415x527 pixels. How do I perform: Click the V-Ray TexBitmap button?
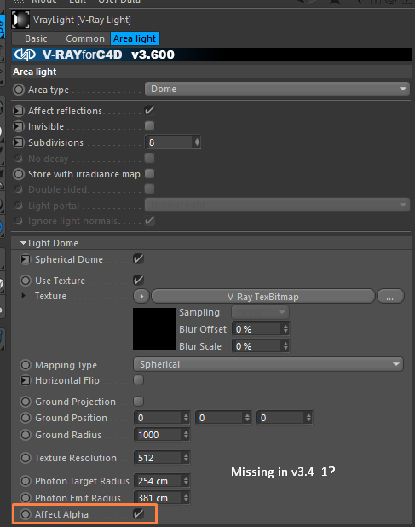click(263, 297)
